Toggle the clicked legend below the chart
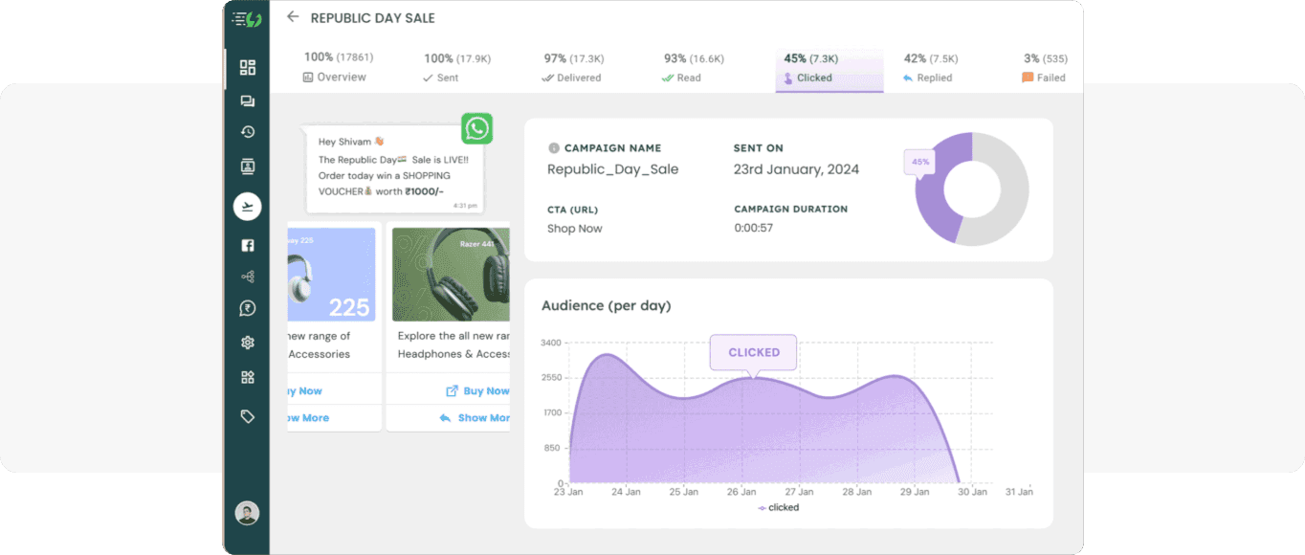Image resolution: width=1305 pixels, height=555 pixels. [778, 507]
